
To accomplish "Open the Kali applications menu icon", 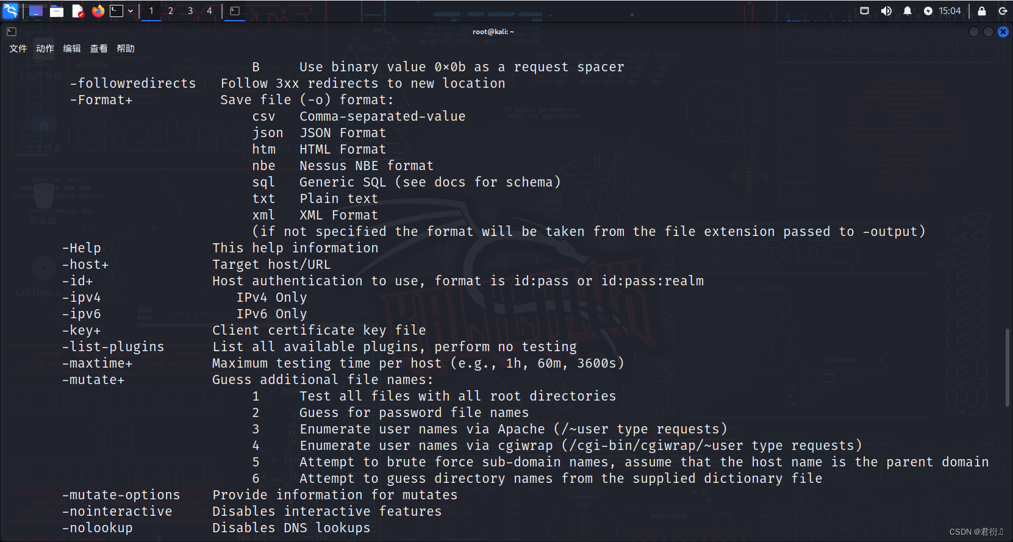I will coord(10,10).
